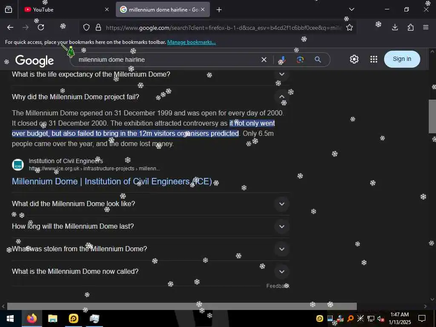Click the magnifier search button
The image size is (436, 327).
(x=318, y=60)
